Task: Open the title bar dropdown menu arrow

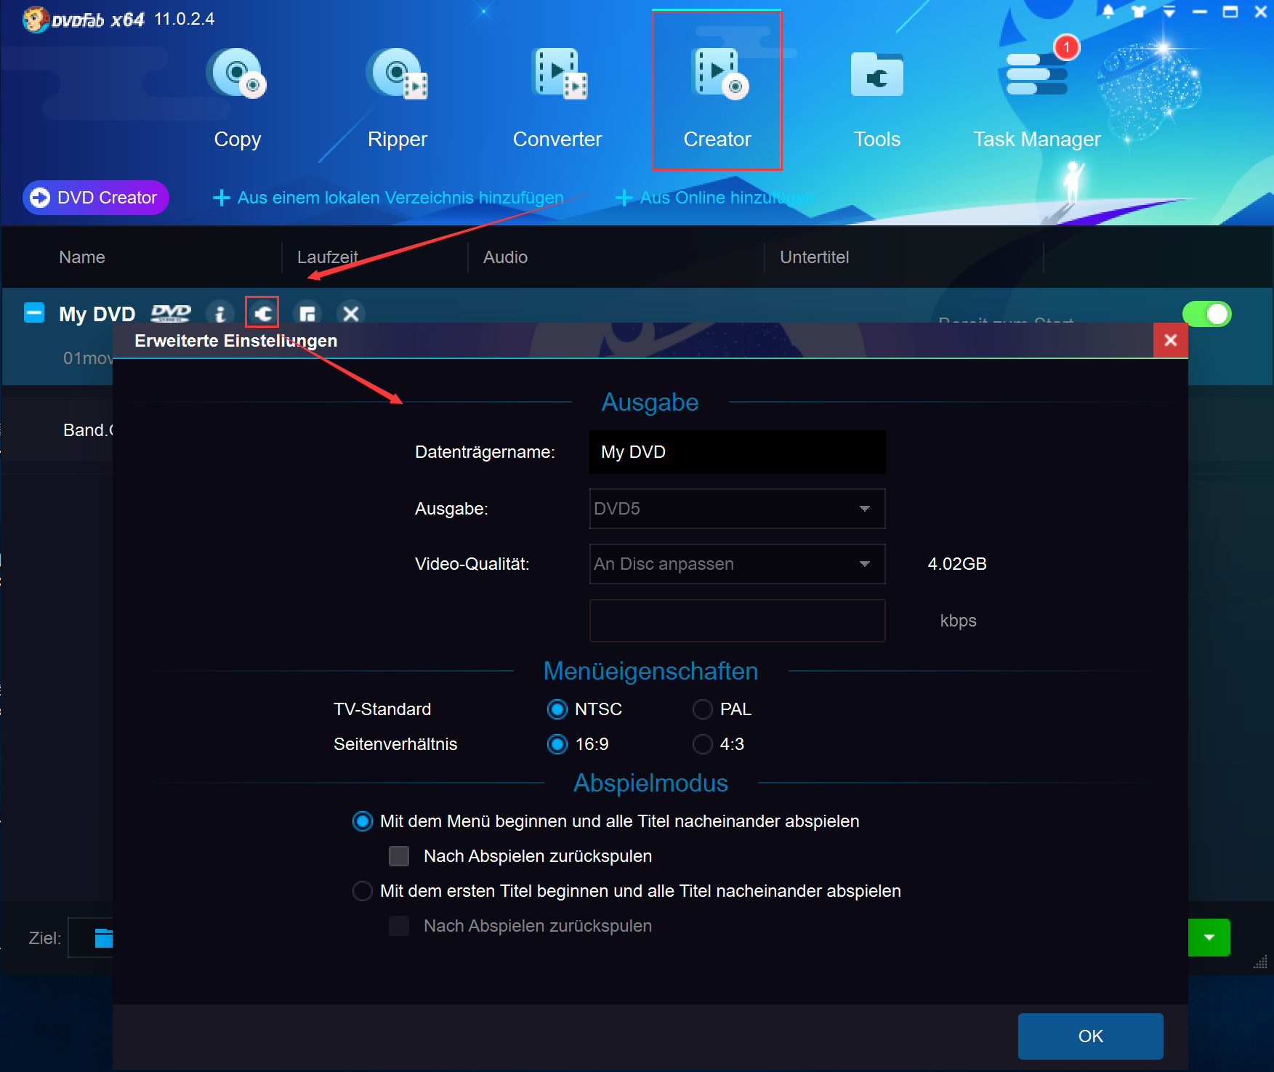Action: pos(1169,12)
